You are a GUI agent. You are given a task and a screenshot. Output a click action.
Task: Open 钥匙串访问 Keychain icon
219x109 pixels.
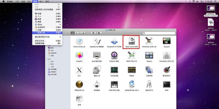pyautogui.click(x=149, y=84)
